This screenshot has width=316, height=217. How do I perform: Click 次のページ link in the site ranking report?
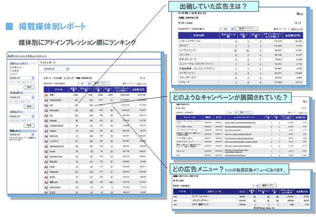click(x=142, y=83)
